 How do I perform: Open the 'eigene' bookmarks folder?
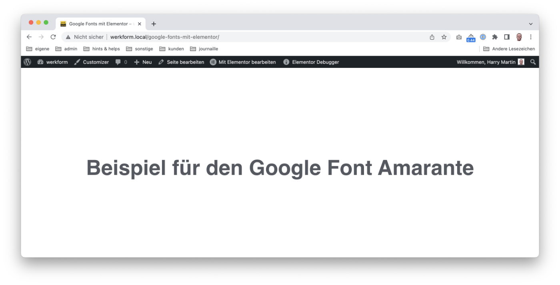[x=38, y=49]
